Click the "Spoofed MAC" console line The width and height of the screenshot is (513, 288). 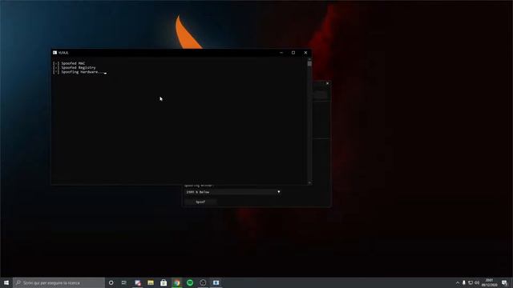coord(69,63)
